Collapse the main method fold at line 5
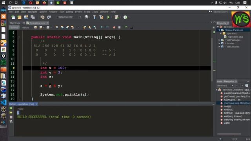 (x=19, y=37)
